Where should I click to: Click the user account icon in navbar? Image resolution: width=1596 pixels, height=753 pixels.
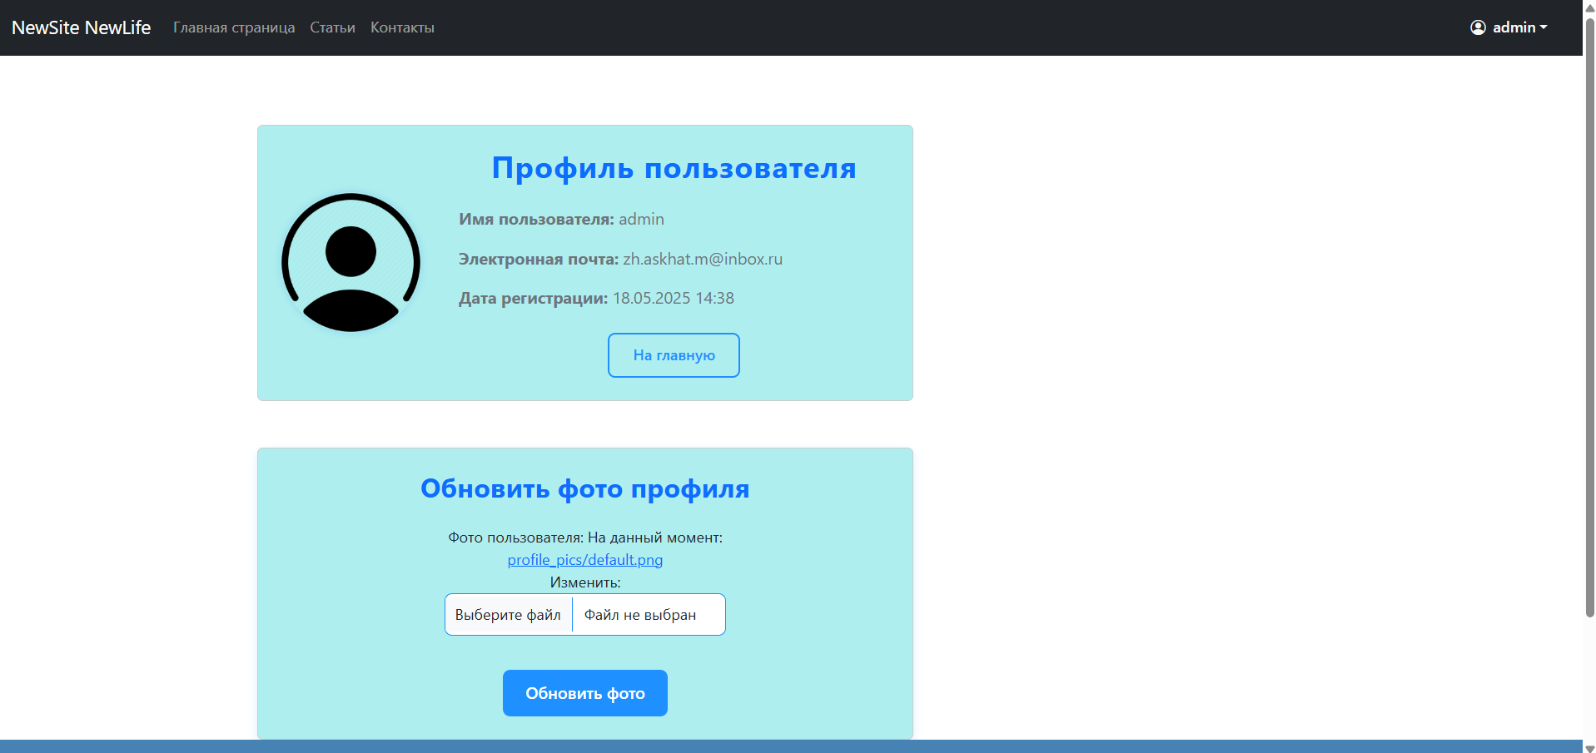1477,27
